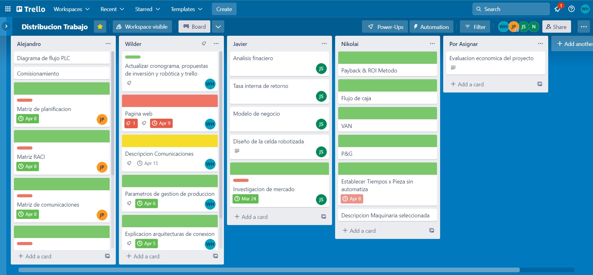593x275 pixels.
Task: Expand the Workspaces dropdown
Action: point(71,9)
